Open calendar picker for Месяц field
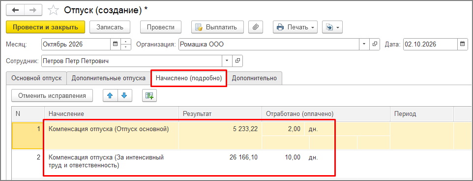 (x=115, y=44)
